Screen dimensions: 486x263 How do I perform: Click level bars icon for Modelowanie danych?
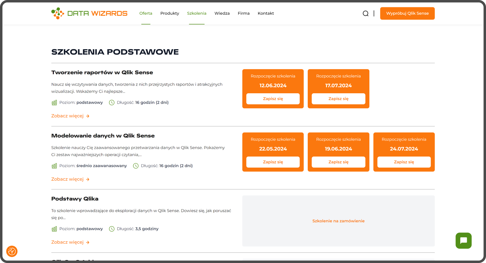coord(54,166)
